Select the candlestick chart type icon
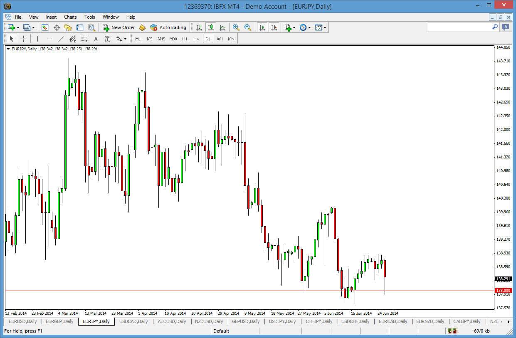The width and height of the screenshot is (516, 338). click(211, 27)
